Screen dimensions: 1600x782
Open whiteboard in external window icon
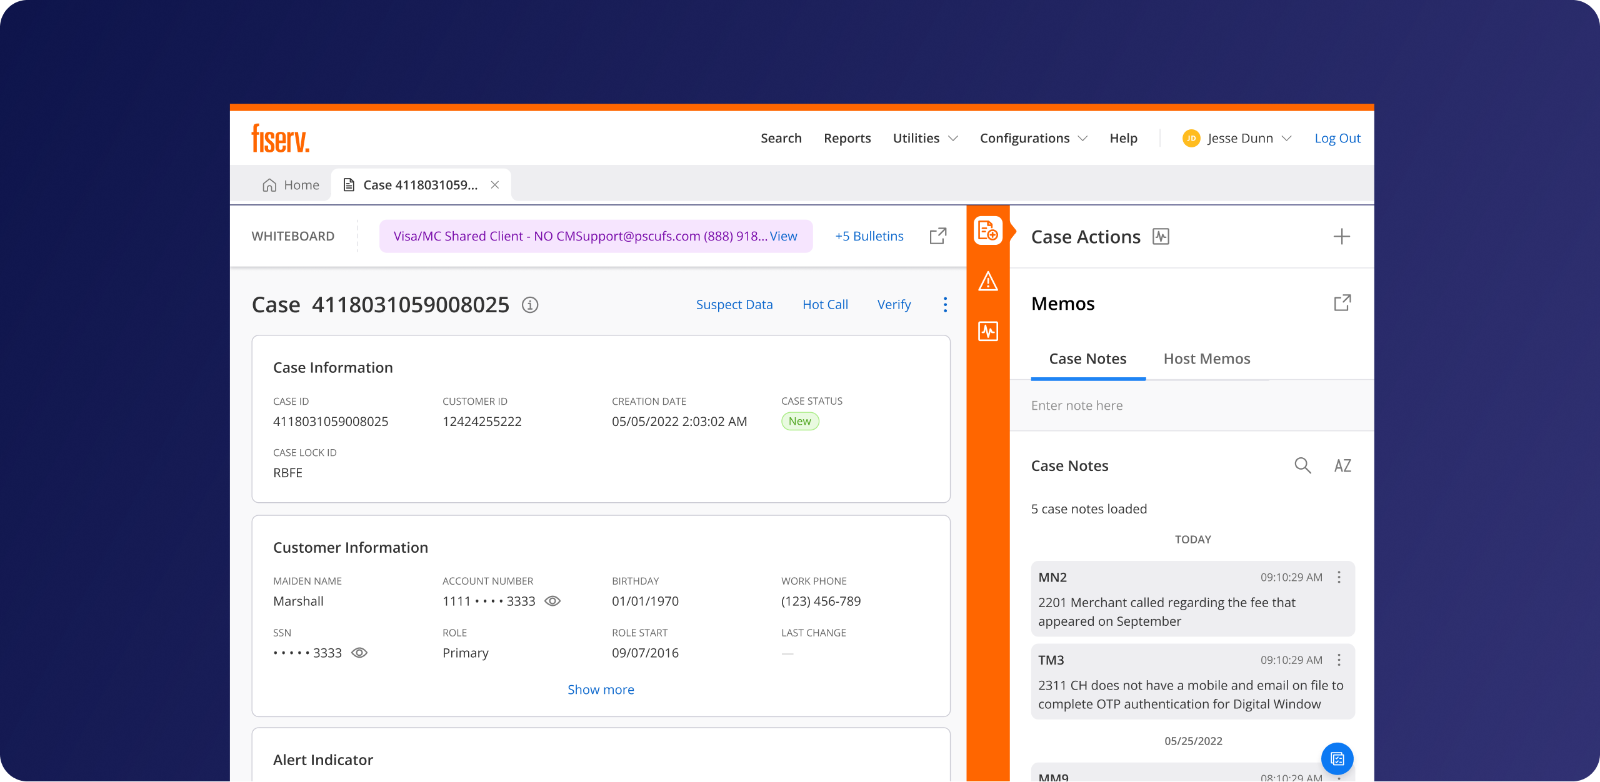(x=937, y=236)
